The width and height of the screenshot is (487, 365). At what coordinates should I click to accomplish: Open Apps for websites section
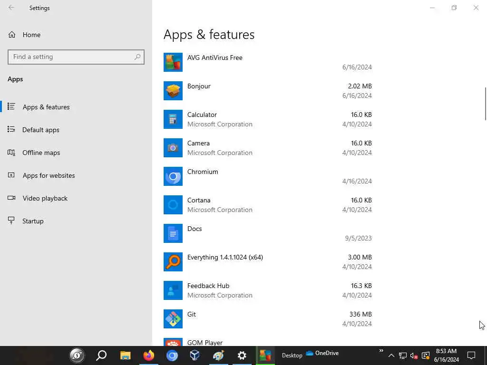(76, 175)
